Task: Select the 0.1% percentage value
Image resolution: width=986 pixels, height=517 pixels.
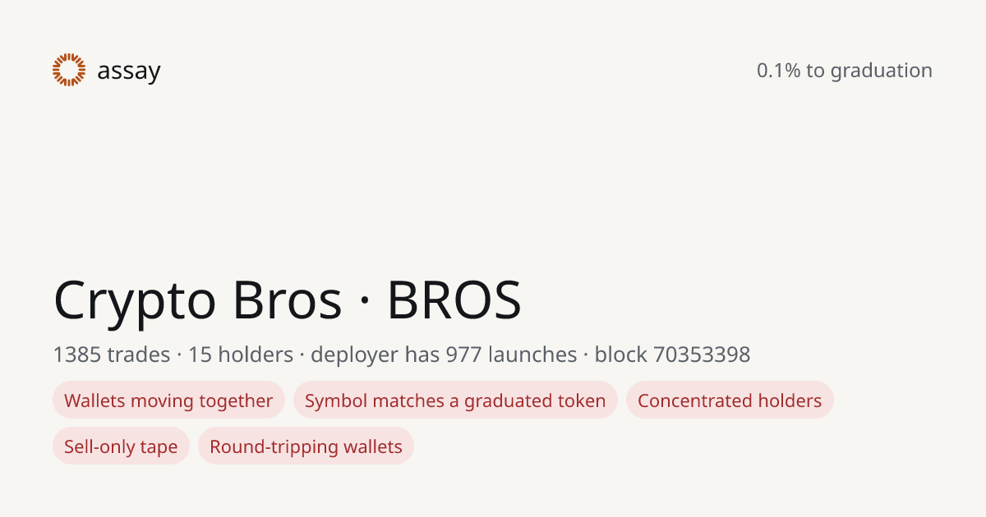Action: coord(779,71)
